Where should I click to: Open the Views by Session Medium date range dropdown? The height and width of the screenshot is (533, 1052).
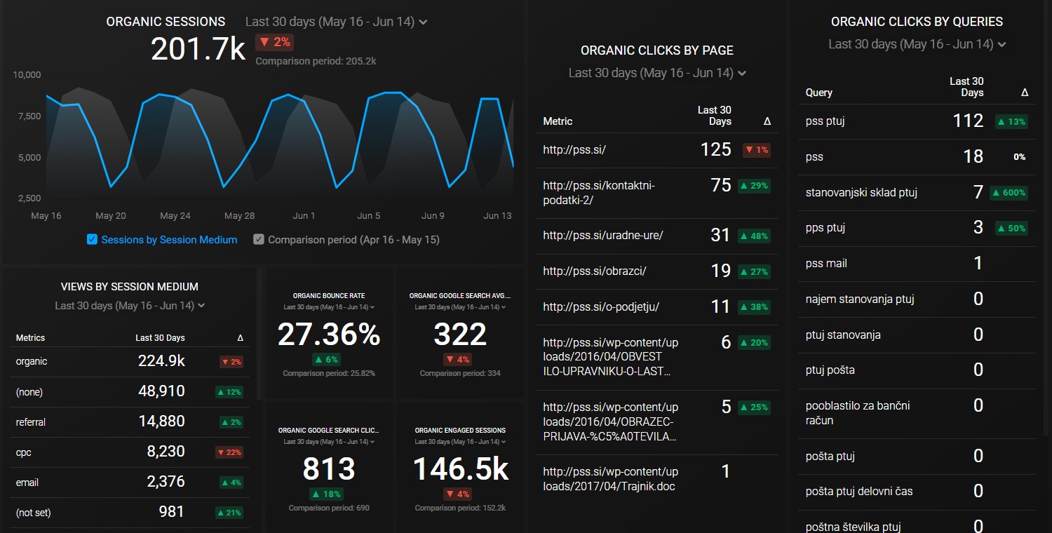coord(130,306)
